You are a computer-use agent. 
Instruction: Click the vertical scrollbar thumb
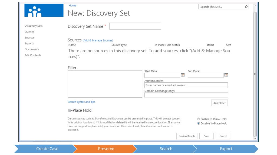[255, 74]
